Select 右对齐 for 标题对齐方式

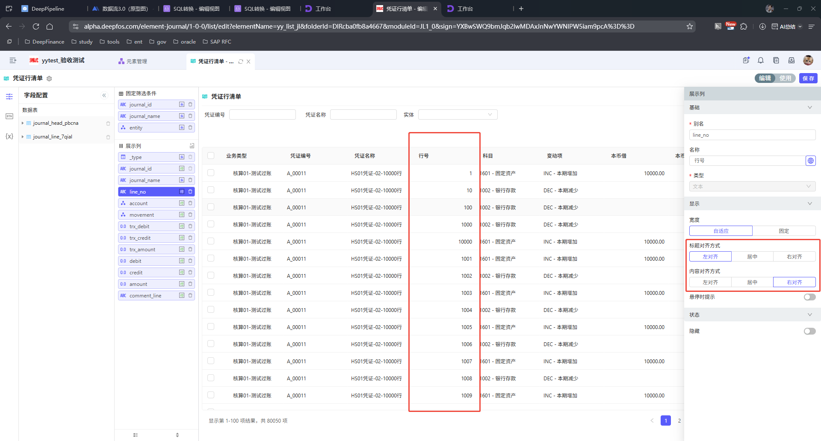(x=794, y=257)
